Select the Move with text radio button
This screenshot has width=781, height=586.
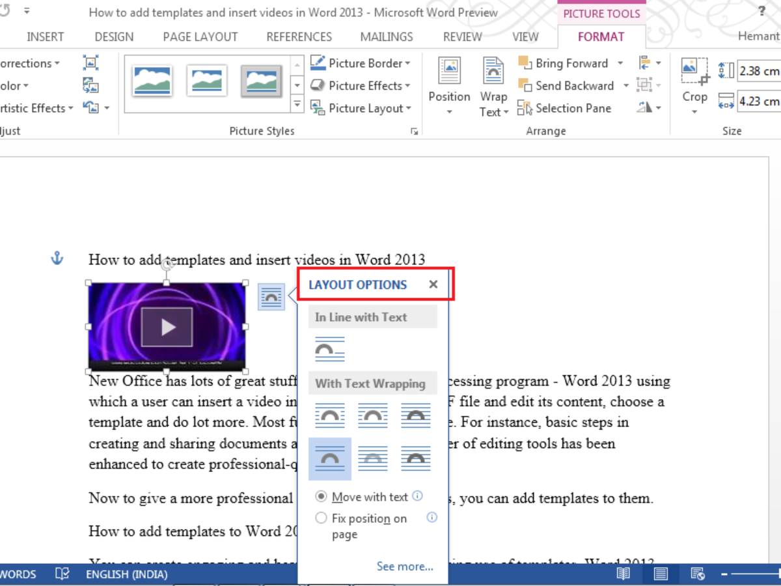(x=321, y=497)
